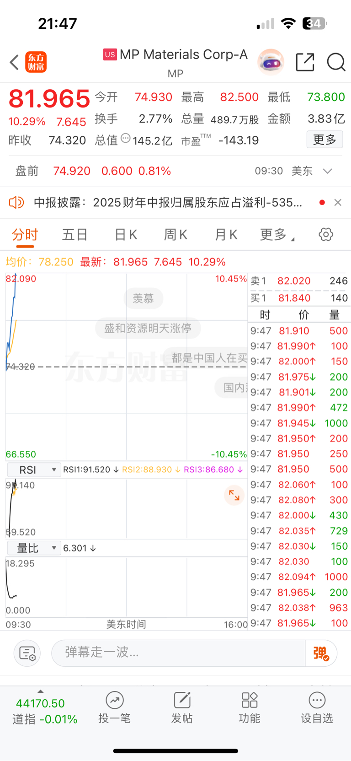Tap the Wi-Fi status icon
This screenshot has height=761, width=351.
coord(288,23)
